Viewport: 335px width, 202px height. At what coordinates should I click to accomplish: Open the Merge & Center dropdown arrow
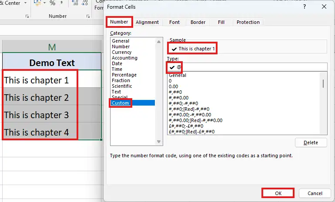[x=26, y=3]
